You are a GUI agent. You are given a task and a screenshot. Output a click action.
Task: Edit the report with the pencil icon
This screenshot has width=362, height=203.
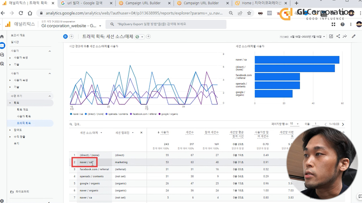354,37
